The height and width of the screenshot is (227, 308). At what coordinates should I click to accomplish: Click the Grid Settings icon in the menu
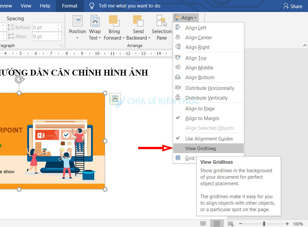[x=178, y=158]
